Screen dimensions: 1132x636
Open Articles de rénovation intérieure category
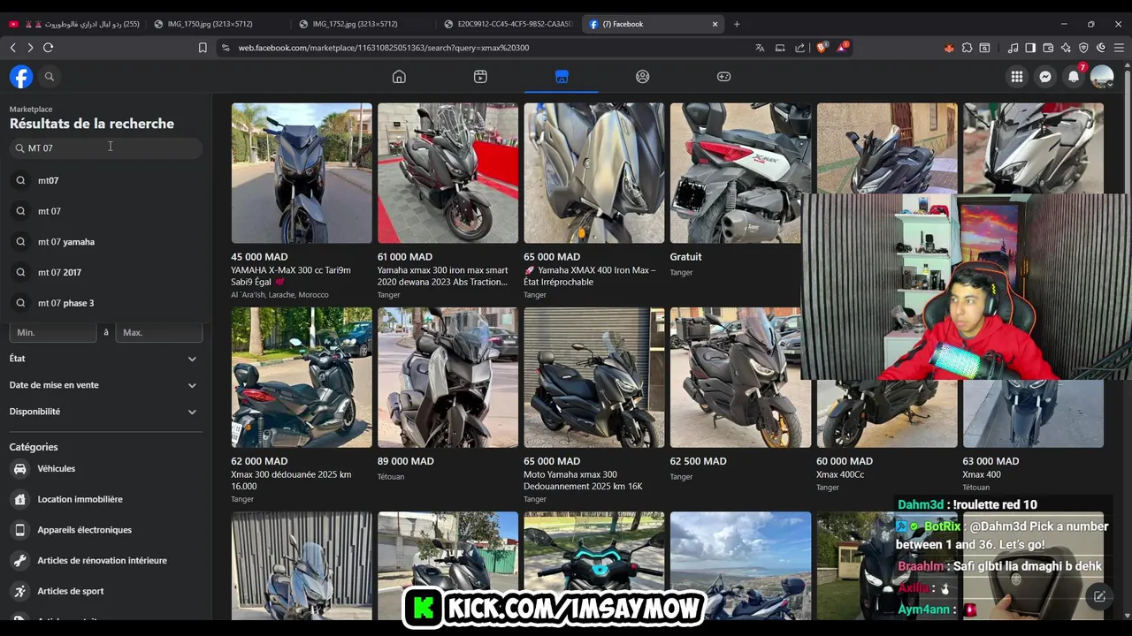104,561
